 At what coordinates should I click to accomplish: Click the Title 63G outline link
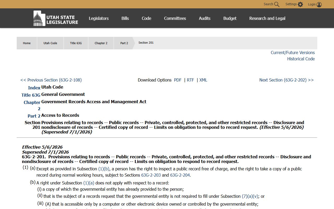tap(31, 95)
